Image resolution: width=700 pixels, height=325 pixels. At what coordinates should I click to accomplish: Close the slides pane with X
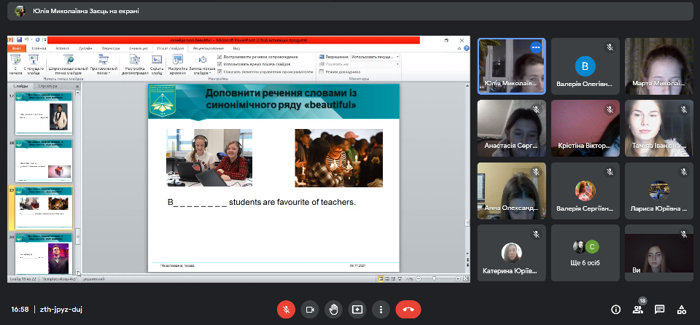click(77, 86)
